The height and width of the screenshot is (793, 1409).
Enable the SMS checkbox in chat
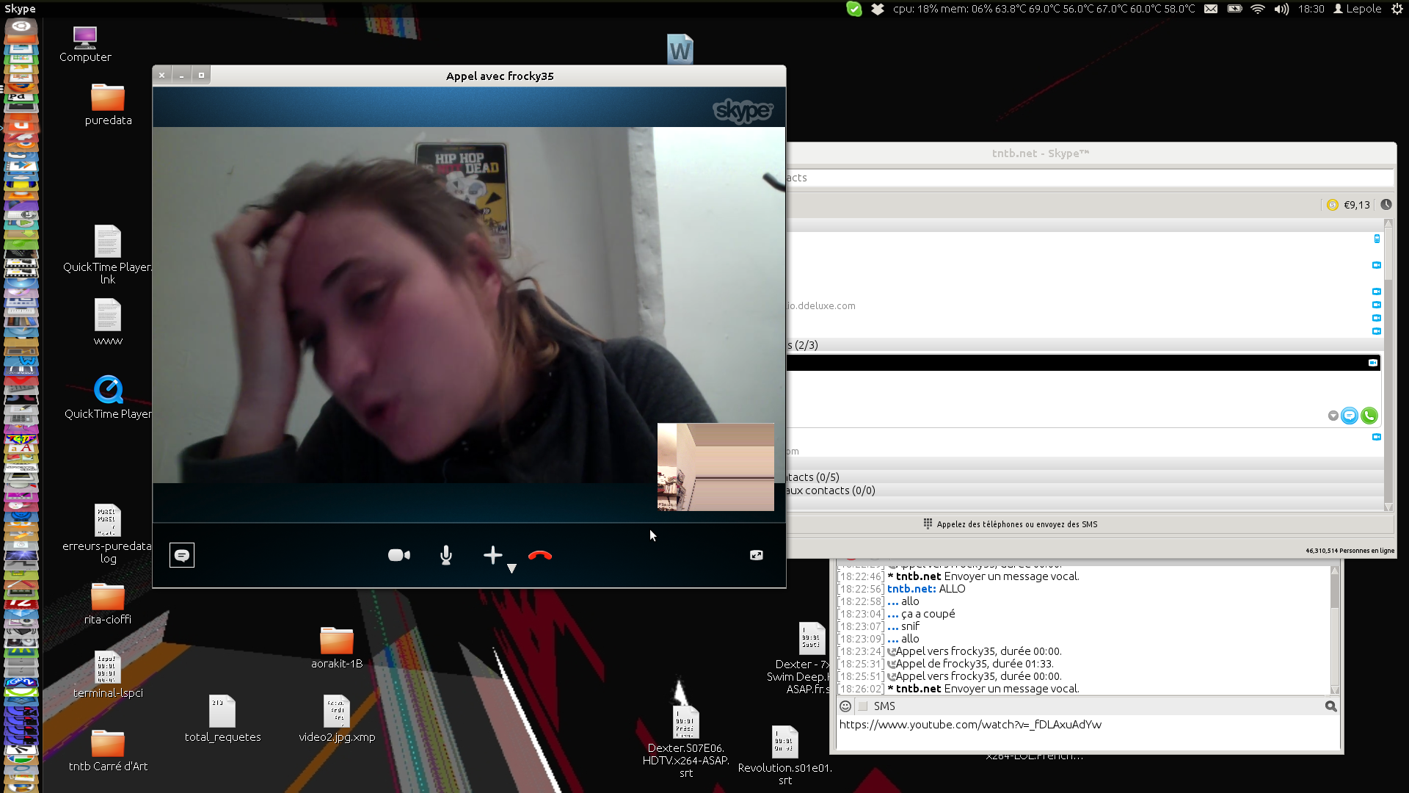click(863, 706)
